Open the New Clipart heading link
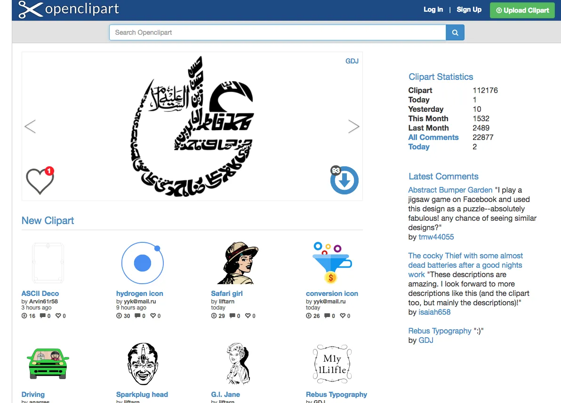This screenshot has height=403, width=561. pos(48,221)
